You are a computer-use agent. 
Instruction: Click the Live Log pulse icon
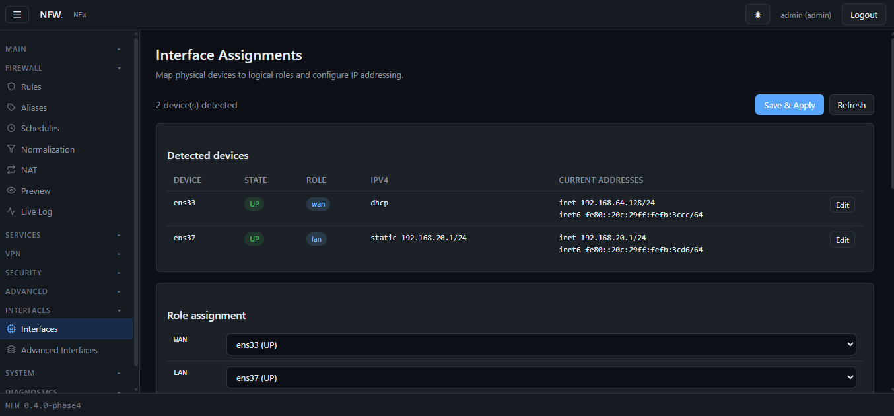click(11, 211)
